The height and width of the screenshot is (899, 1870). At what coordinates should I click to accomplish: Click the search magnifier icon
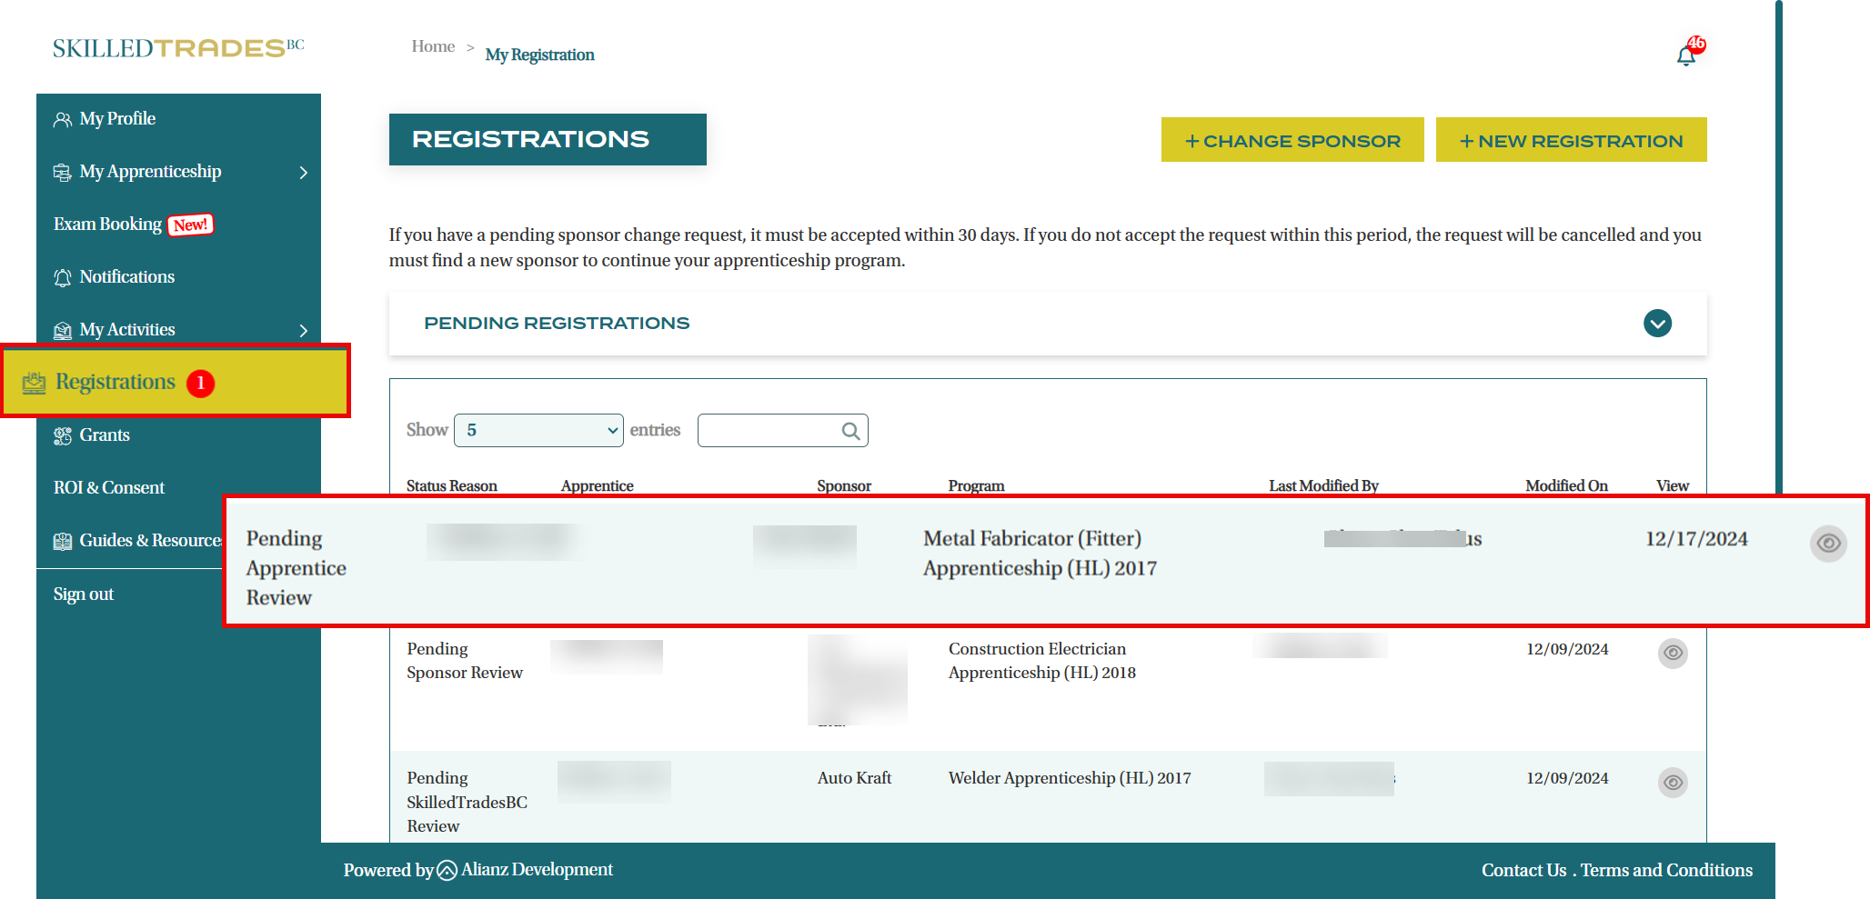coord(850,431)
